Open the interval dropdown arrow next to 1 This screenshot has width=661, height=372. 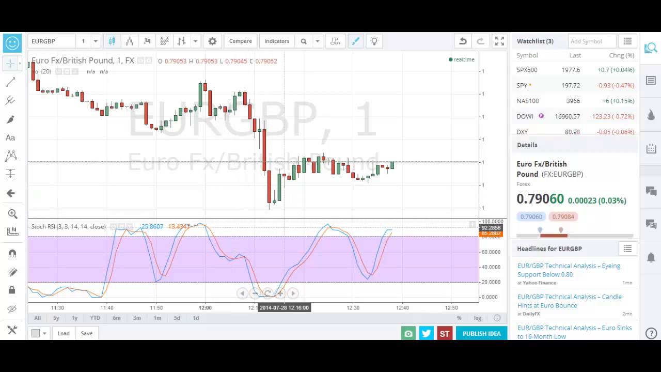[x=96, y=41]
